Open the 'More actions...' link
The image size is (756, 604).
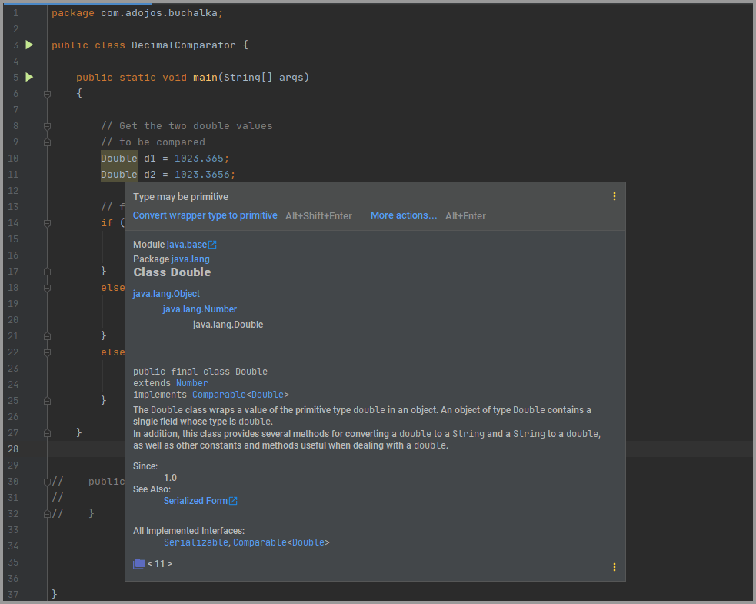pos(403,215)
